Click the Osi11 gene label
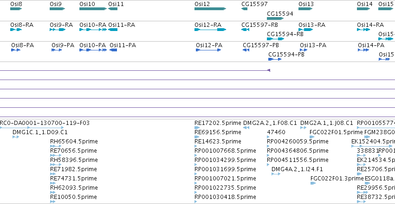The height and width of the screenshot is (204, 395). click(x=116, y=4)
